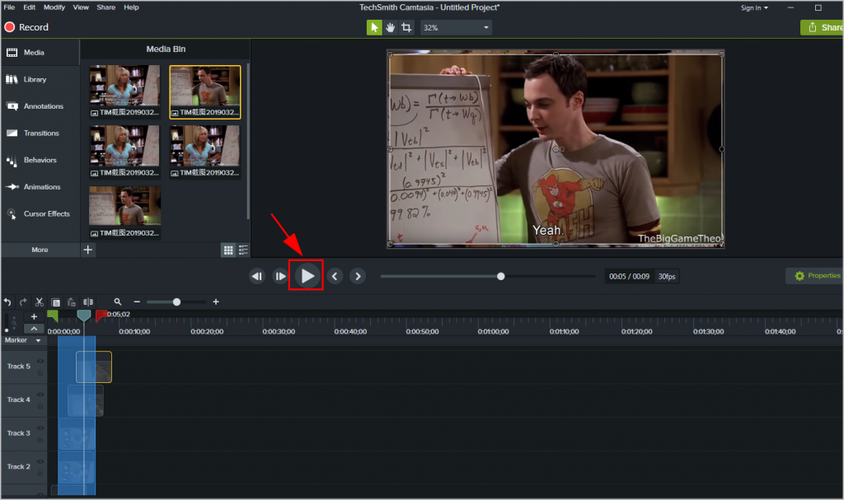844x500 pixels.
Task: Jump to next media with right chevron
Action: [358, 276]
